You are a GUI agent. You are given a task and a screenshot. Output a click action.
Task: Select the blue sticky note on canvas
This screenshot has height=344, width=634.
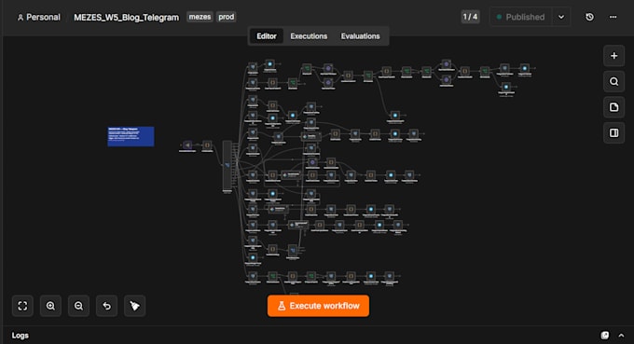[131, 137]
